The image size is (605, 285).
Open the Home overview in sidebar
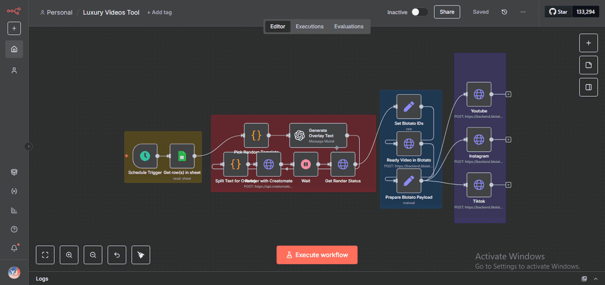tap(14, 49)
